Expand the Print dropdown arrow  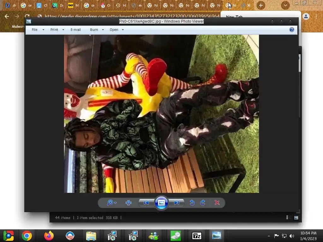click(63, 30)
